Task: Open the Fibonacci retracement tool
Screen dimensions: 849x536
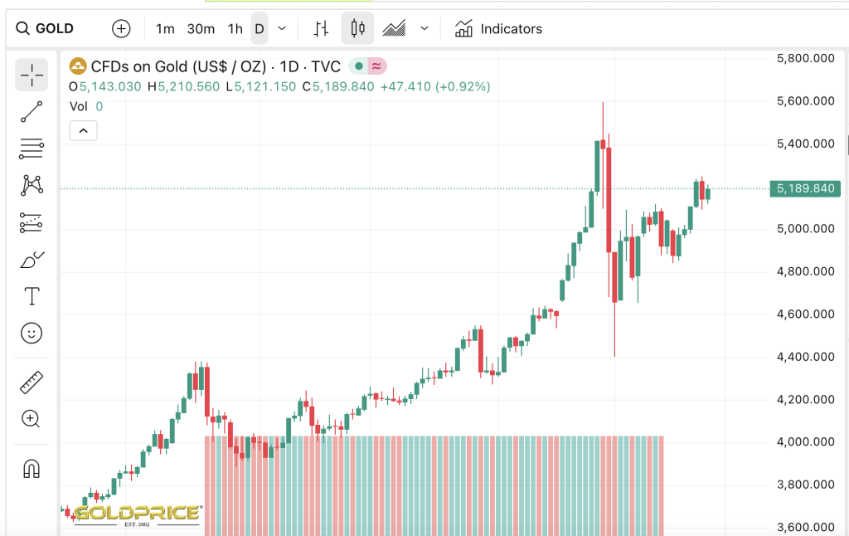Action: coord(32,149)
